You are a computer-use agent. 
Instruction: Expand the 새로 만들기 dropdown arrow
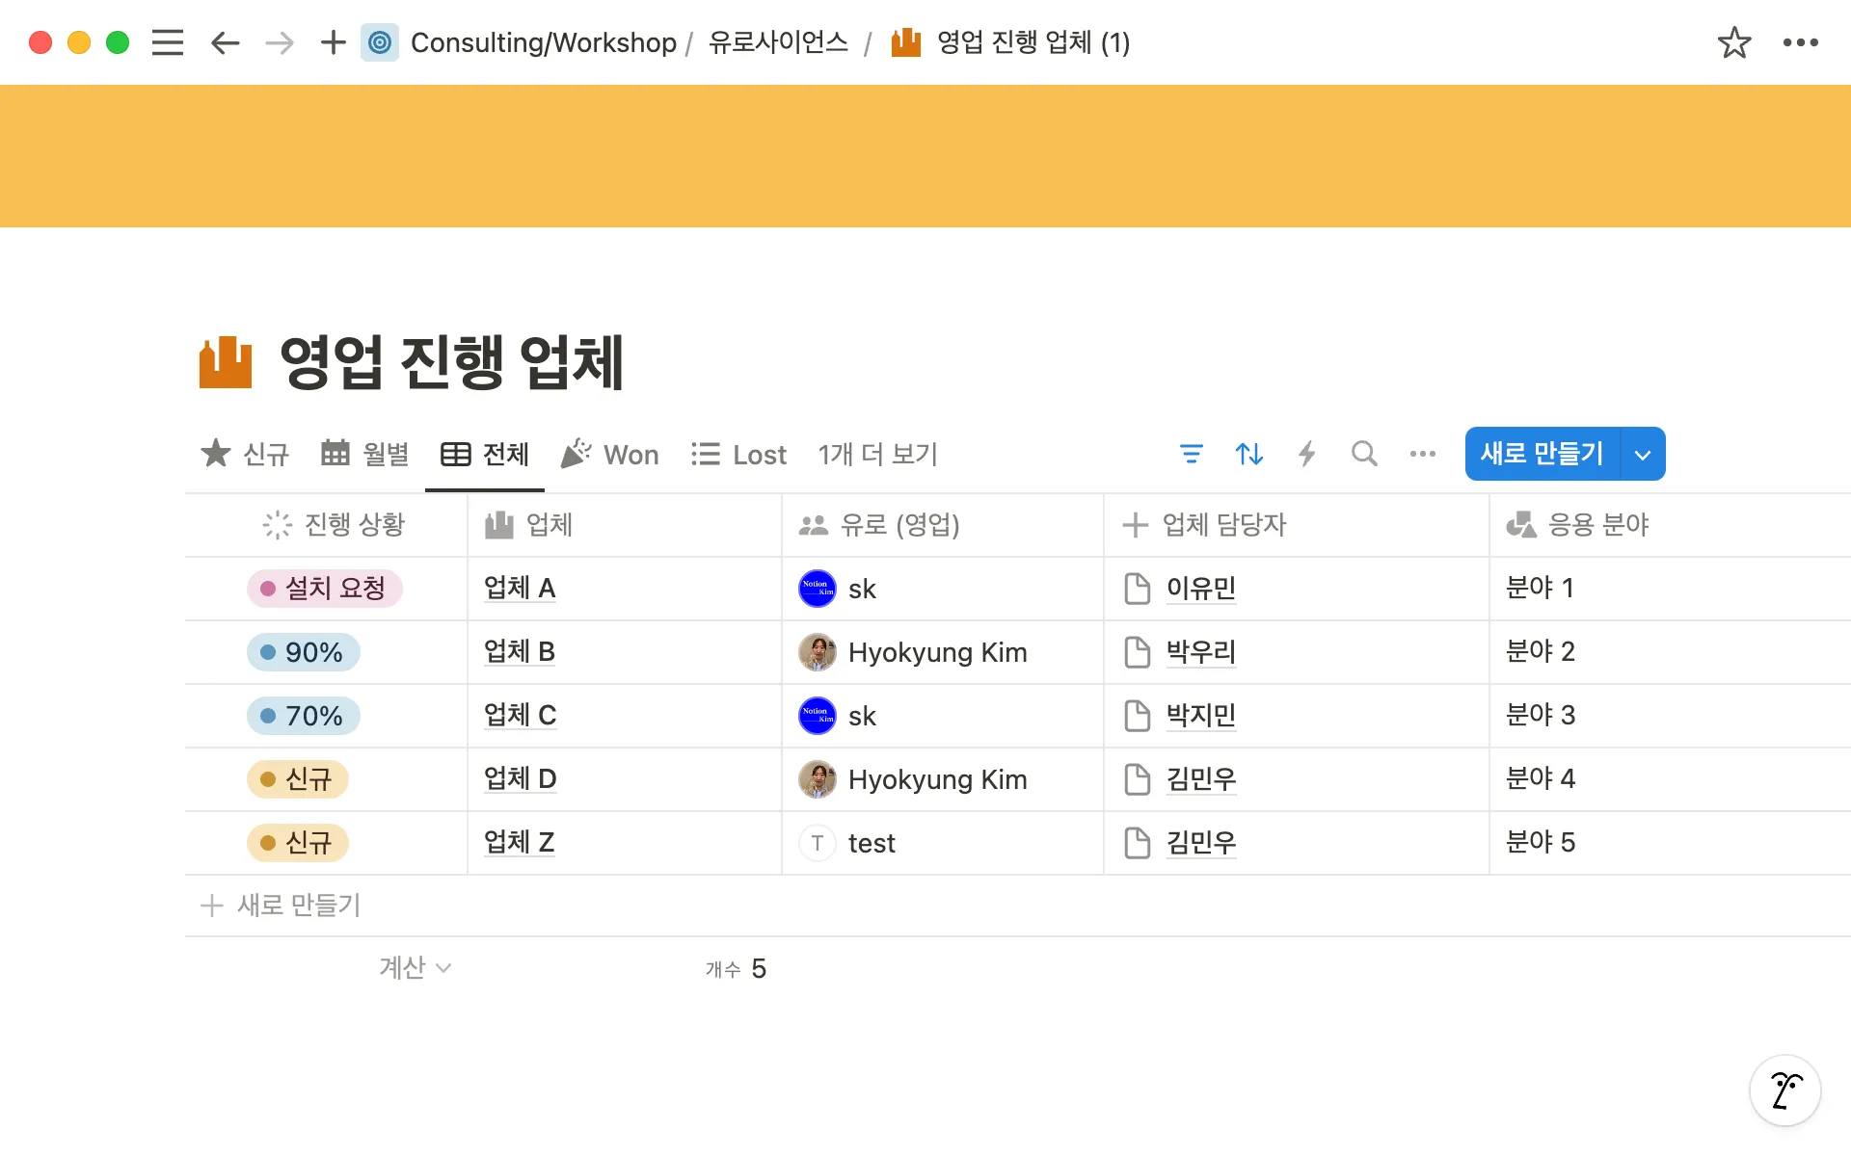(1643, 455)
